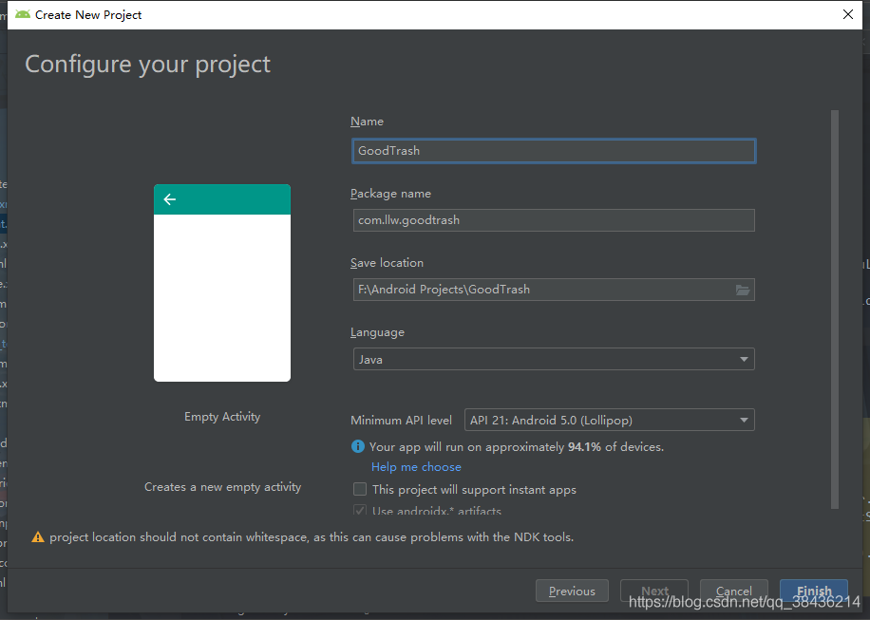Click the Empty Activity phone preview thumbnail
The image size is (870, 620).
tap(222, 283)
